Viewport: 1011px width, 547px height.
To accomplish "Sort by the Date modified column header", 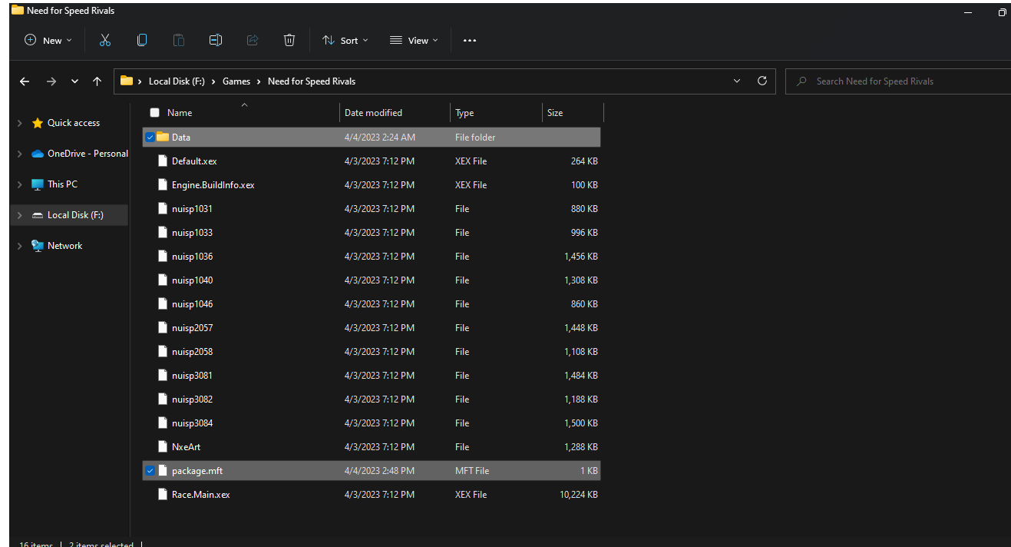I will tap(373, 113).
